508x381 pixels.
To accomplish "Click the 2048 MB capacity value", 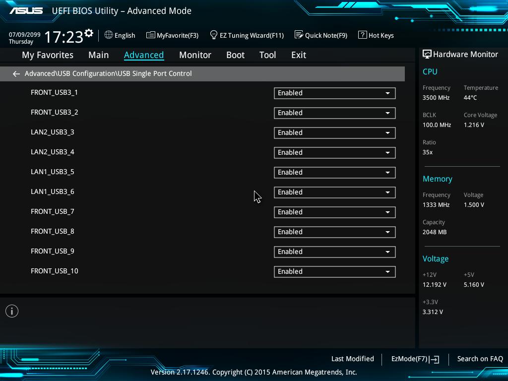I will click(435, 232).
